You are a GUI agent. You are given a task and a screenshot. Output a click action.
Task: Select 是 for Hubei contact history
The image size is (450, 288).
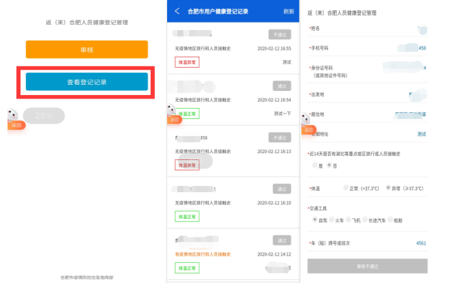click(x=316, y=165)
